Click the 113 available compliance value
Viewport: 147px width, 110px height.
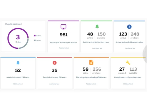pos(133,69)
